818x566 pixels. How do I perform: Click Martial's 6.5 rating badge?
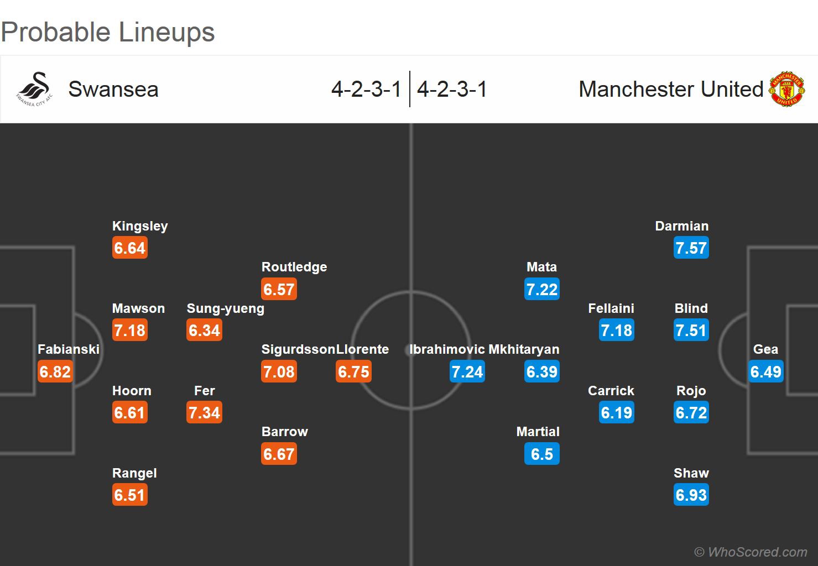[x=541, y=454]
